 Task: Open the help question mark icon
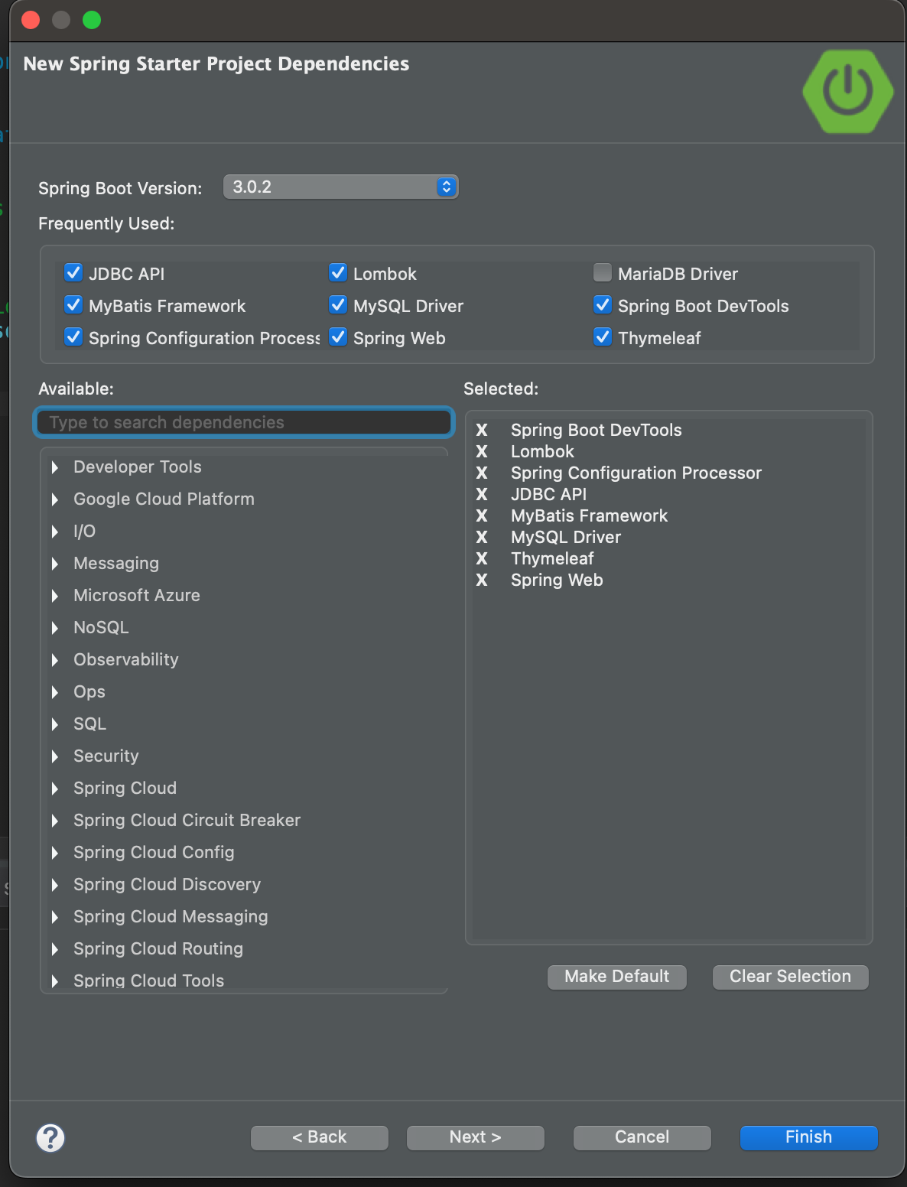tap(50, 1137)
